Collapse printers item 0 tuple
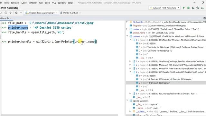 click(130, 40)
